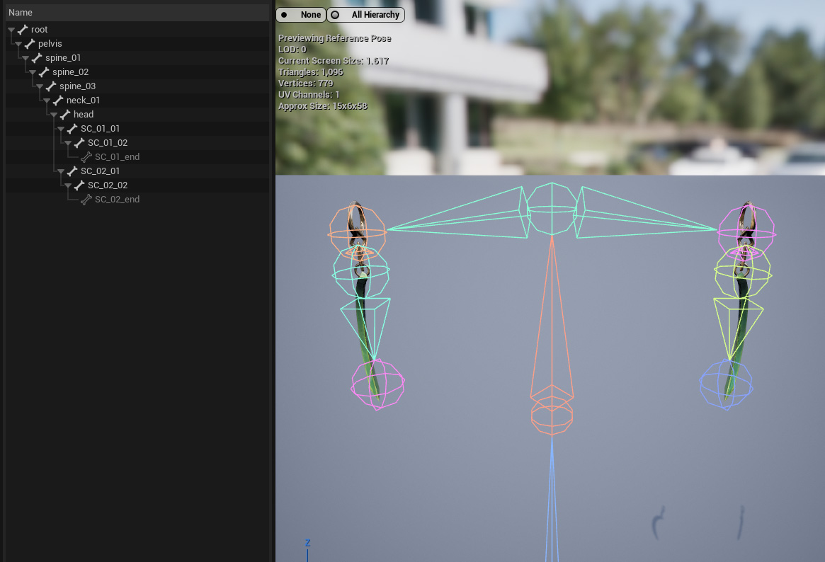The height and width of the screenshot is (562, 825).
Task: Select the root bone label
Action: pos(40,30)
